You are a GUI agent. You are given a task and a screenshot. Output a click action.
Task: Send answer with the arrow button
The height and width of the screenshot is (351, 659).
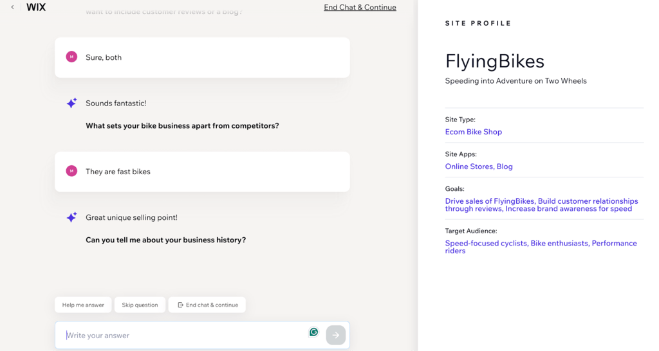[x=336, y=335]
